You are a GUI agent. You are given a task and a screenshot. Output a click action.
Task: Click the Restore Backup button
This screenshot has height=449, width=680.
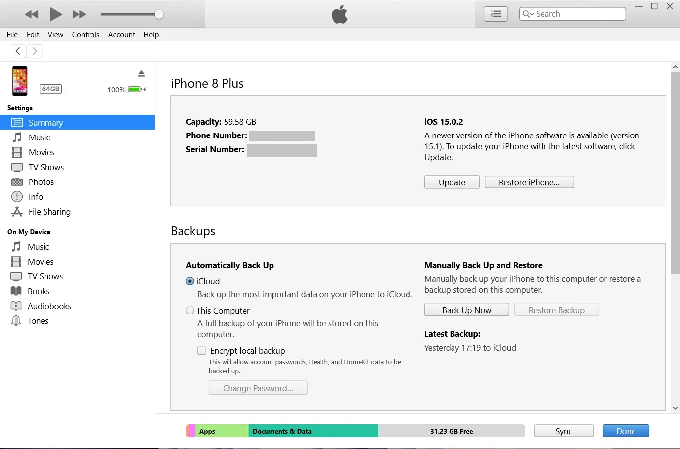557,310
